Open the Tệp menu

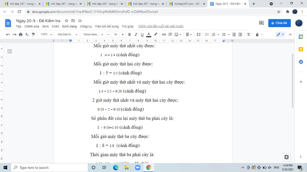[19, 26]
